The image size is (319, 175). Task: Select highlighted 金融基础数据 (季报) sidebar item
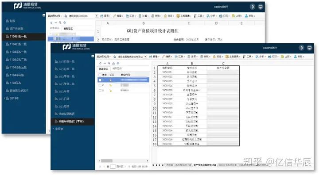73,122
